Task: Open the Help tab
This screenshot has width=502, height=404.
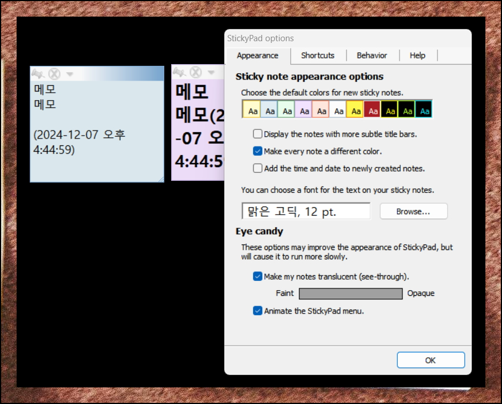Action: click(417, 56)
